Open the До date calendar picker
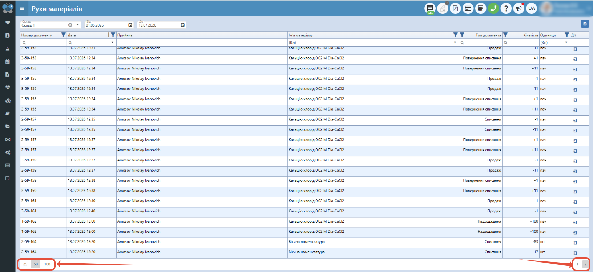The width and height of the screenshot is (593, 272). click(x=183, y=25)
